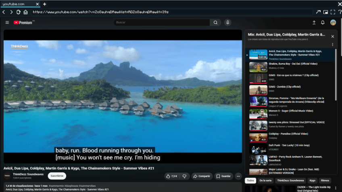Open the create/upload icon in the header
The height and width of the screenshot is (192, 342).
point(314,23)
